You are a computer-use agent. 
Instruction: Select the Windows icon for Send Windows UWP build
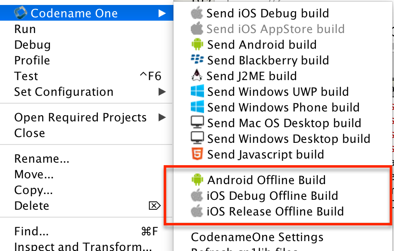[197, 92]
